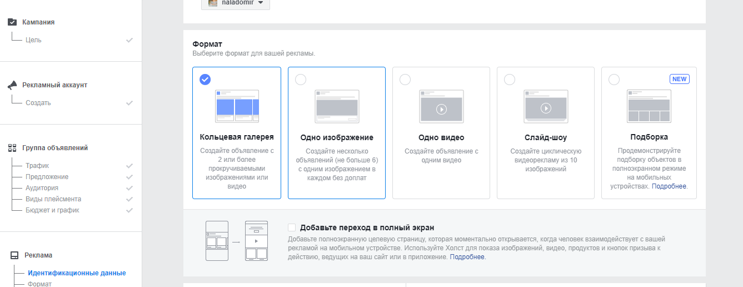Go to Бюджет и график step
Screen dimensions: 743x287
point(52,210)
